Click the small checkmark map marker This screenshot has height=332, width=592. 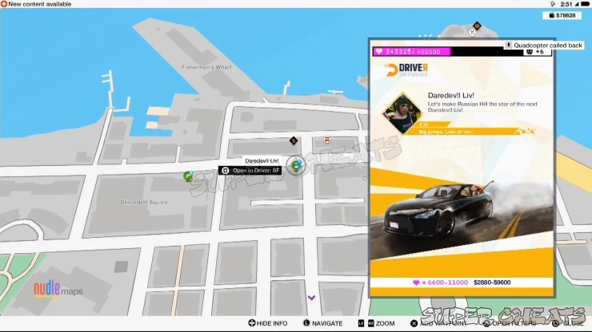tap(364, 178)
